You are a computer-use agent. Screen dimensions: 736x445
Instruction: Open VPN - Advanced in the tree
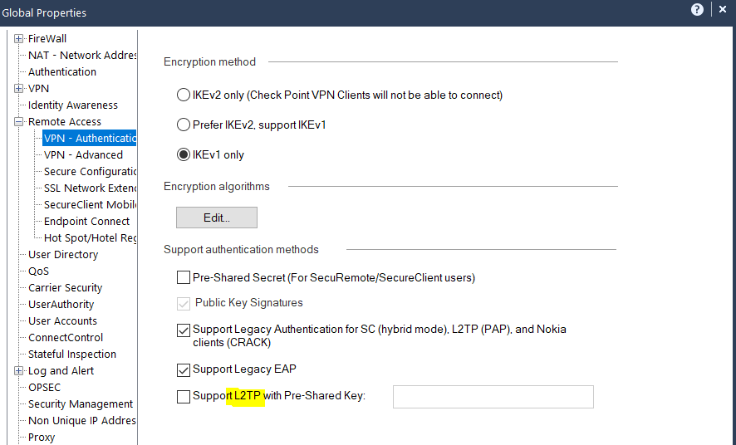point(83,154)
